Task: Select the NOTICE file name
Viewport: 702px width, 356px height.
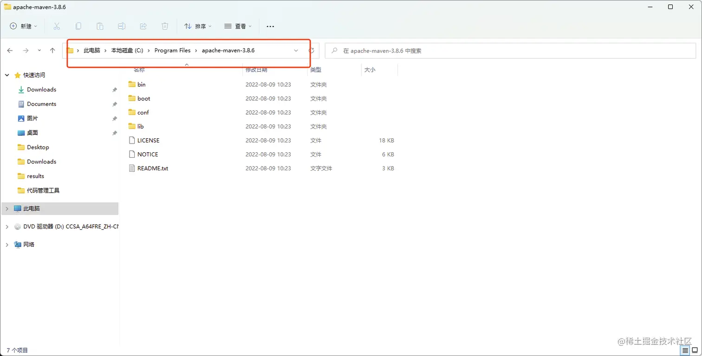Action: point(148,154)
